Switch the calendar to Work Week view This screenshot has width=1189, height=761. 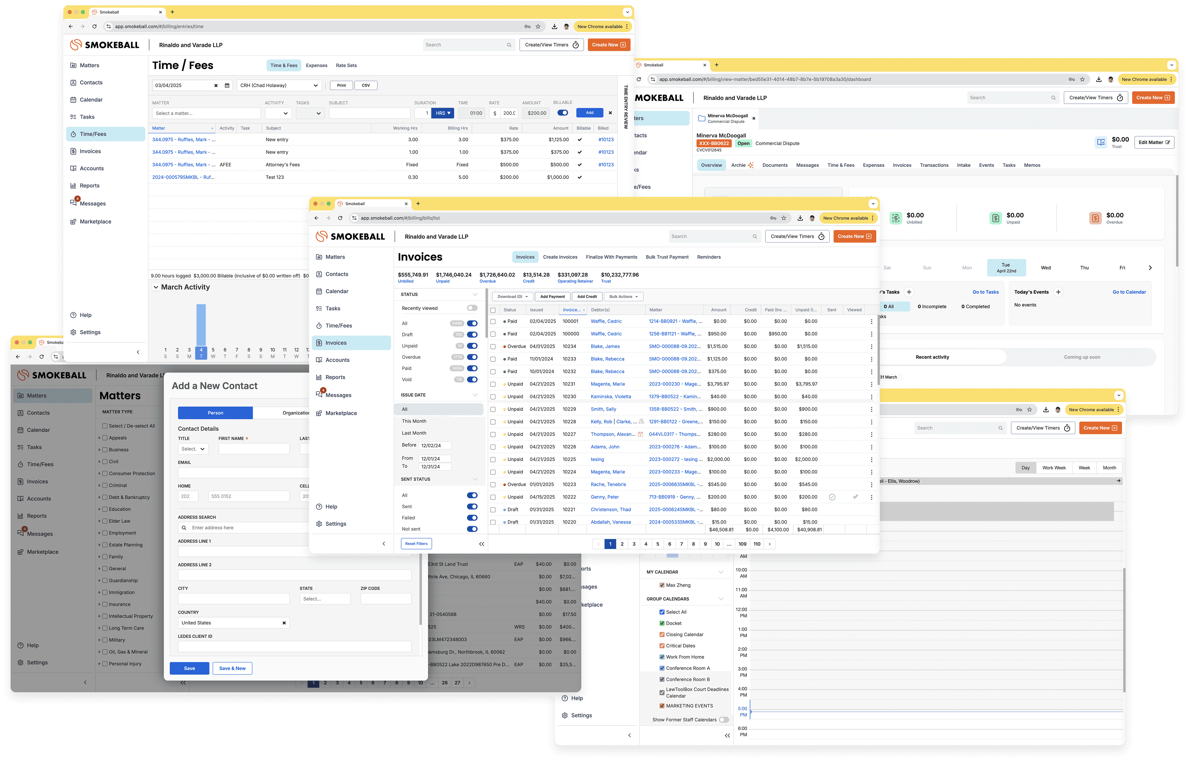[1054, 467]
